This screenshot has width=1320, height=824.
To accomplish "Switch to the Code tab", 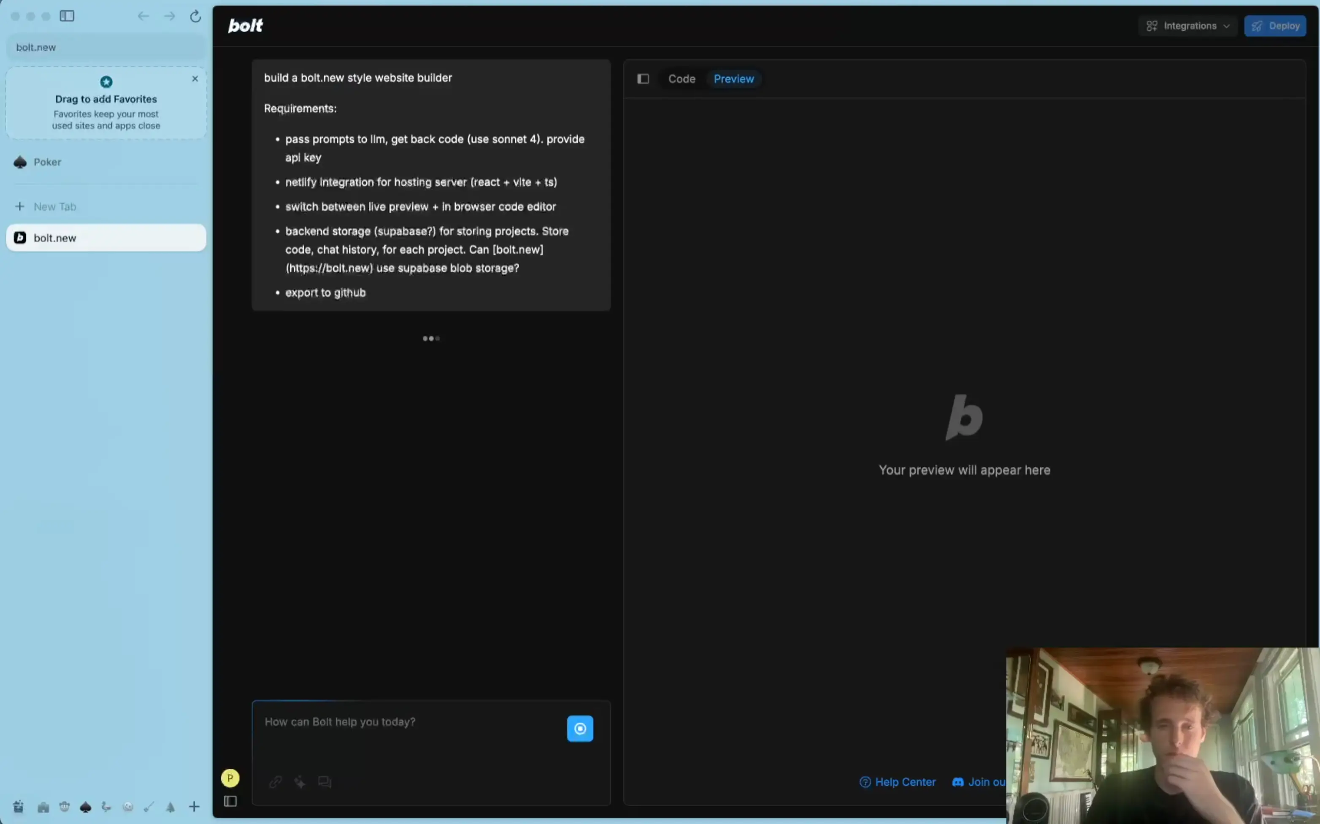I will pyautogui.click(x=682, y=79).
